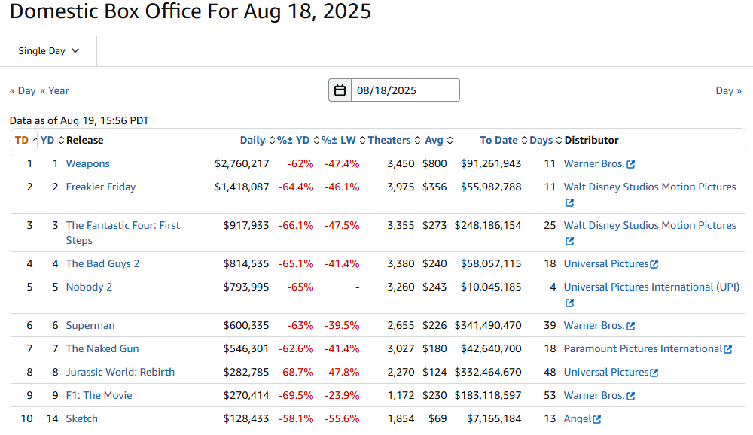
Task: Click the Release column header
Action: 85,140
